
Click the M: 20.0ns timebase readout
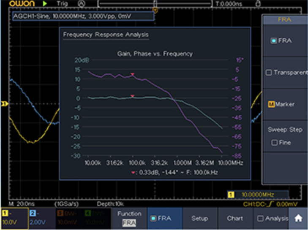tap(22, 204)
